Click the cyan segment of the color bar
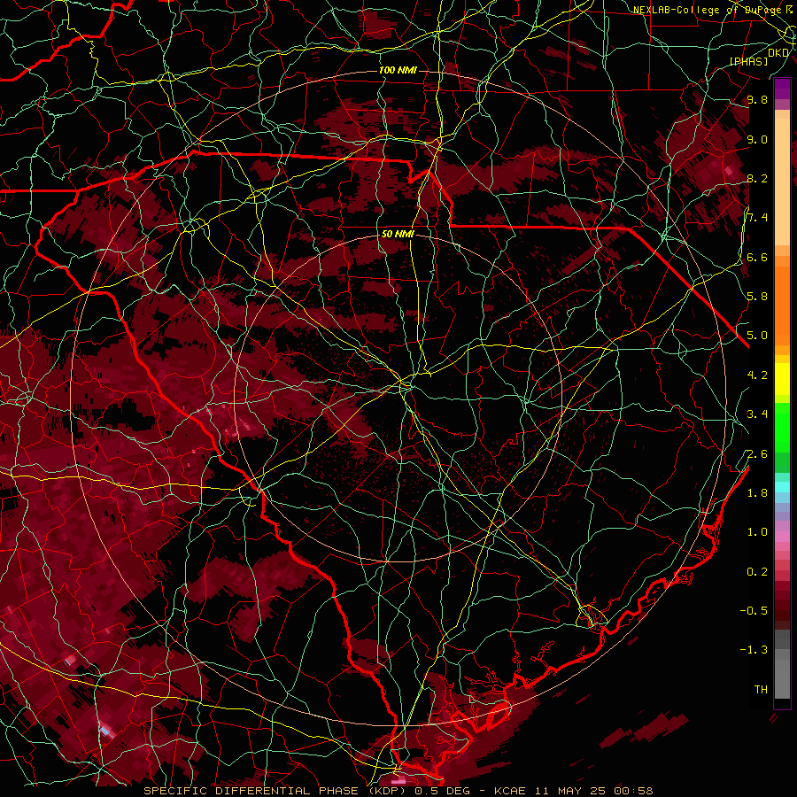Image resolution: width=797 pixels, height=797 pixels. pyautogui.click(x=782, y=487)
